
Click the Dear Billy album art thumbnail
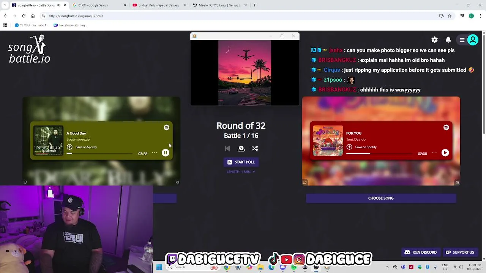coord(48,140)
